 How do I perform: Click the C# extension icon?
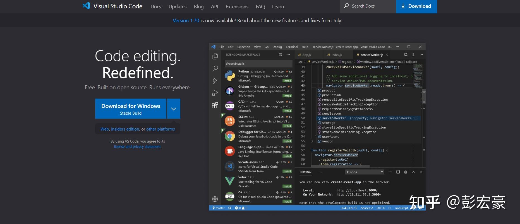(x=230, y=196)
